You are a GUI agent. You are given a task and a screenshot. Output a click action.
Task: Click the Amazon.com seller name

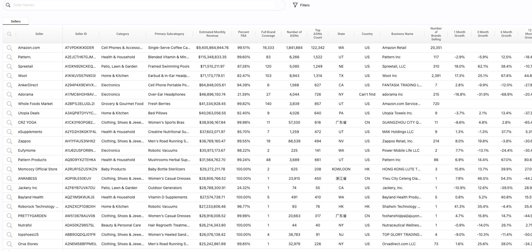[29, 48]
